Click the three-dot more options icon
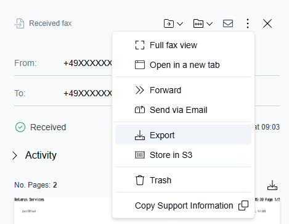289x224 pixels. click(x=248, y=23)
